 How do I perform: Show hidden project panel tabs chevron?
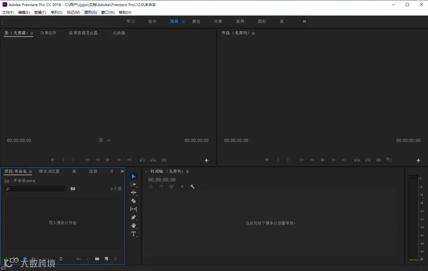pos(122,172)
